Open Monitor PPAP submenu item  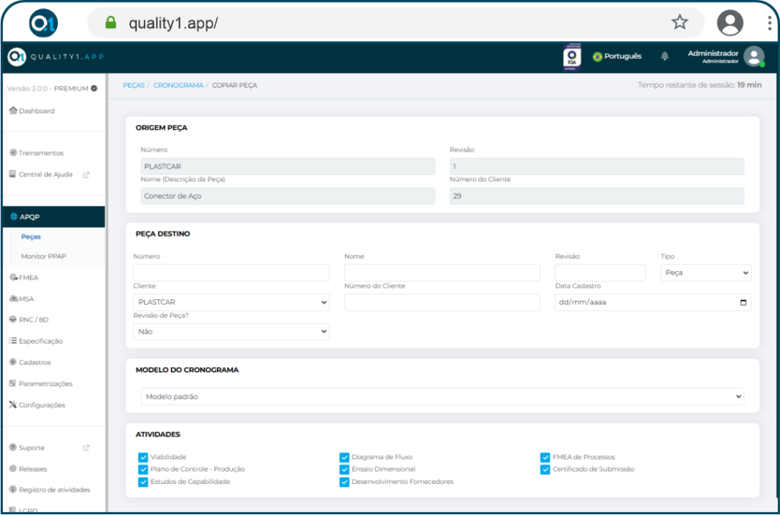pyautogui.click(x=43, y=256)
